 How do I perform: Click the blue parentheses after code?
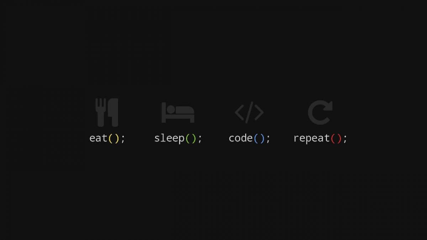(x=259, y=138)
